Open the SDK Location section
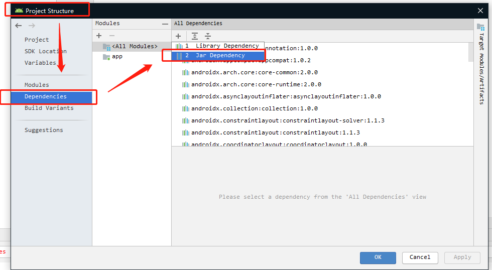The height and width of the screenshot is (270, 492). click(x=46, y=51)
